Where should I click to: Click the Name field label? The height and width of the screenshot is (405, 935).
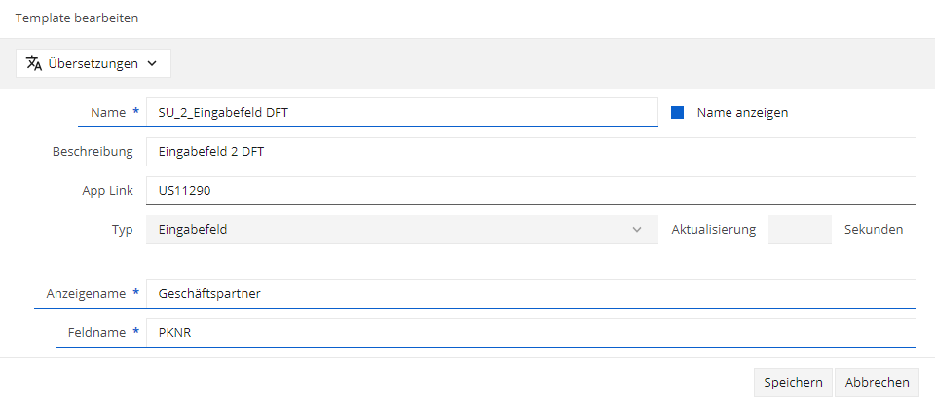pyautogui.click(x=108, y=112)
